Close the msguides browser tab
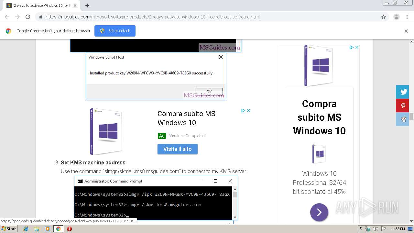This screenshot has width=414, height=233. (75, 6)
